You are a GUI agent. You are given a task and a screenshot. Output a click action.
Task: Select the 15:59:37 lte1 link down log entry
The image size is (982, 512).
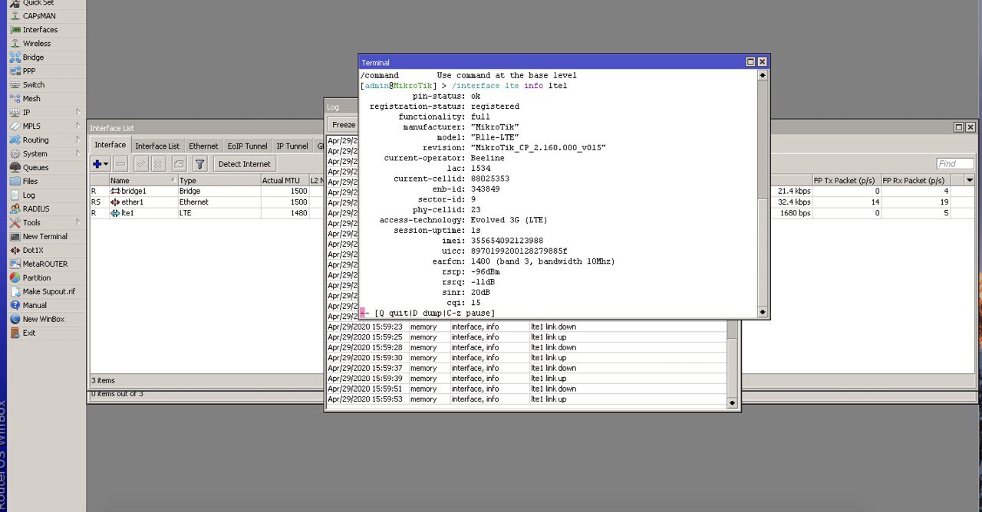[526, 369]
